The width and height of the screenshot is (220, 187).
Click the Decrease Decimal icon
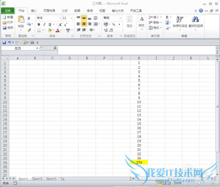[x=111, y=30]
